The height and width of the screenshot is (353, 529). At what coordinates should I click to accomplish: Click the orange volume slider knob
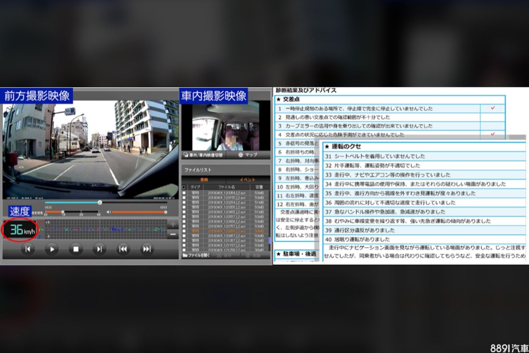(166, 212)
